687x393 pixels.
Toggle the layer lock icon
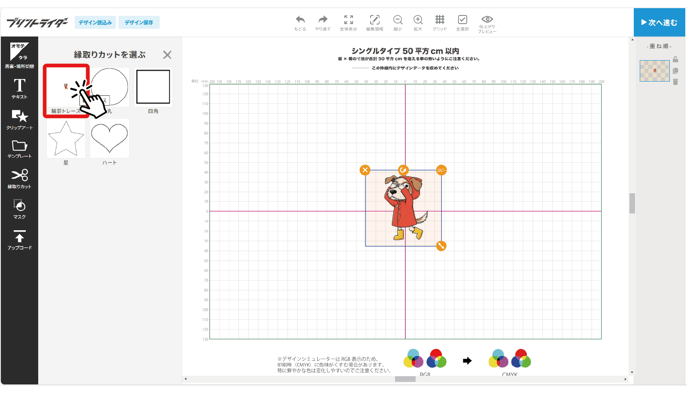click(x=675, y=60)
